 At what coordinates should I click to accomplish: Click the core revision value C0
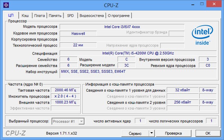coord(208,66)
